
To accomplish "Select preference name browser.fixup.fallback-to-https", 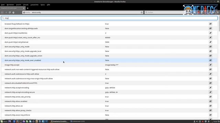I will 17,24.
